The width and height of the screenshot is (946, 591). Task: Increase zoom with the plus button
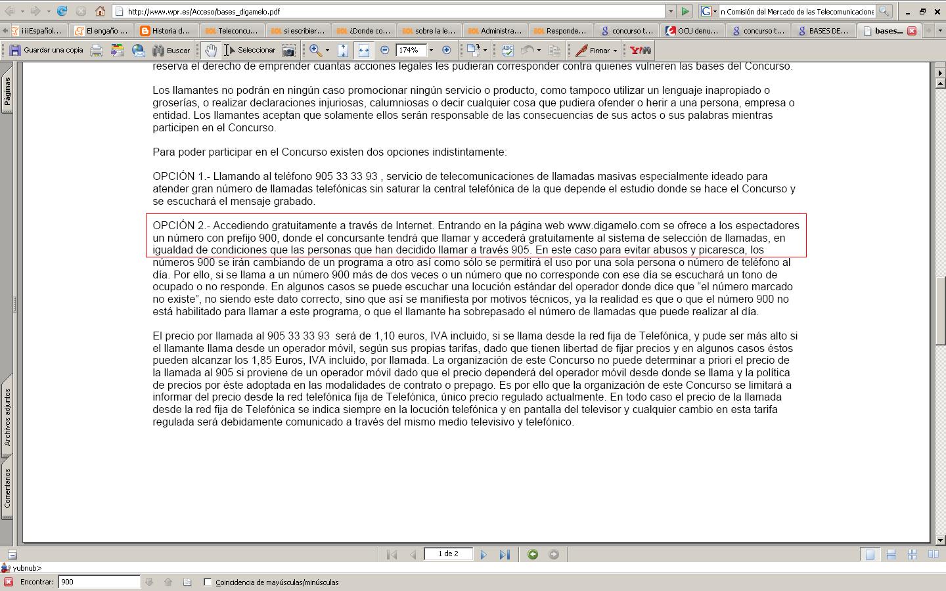click(x=447, y=50)
